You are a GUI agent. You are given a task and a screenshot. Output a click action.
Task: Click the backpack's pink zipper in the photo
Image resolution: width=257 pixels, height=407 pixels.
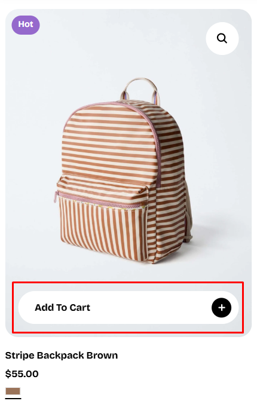pos(99,202)
